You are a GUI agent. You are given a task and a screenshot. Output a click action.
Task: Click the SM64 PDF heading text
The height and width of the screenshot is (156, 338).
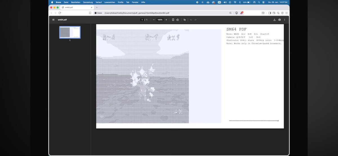pos(236,29)
